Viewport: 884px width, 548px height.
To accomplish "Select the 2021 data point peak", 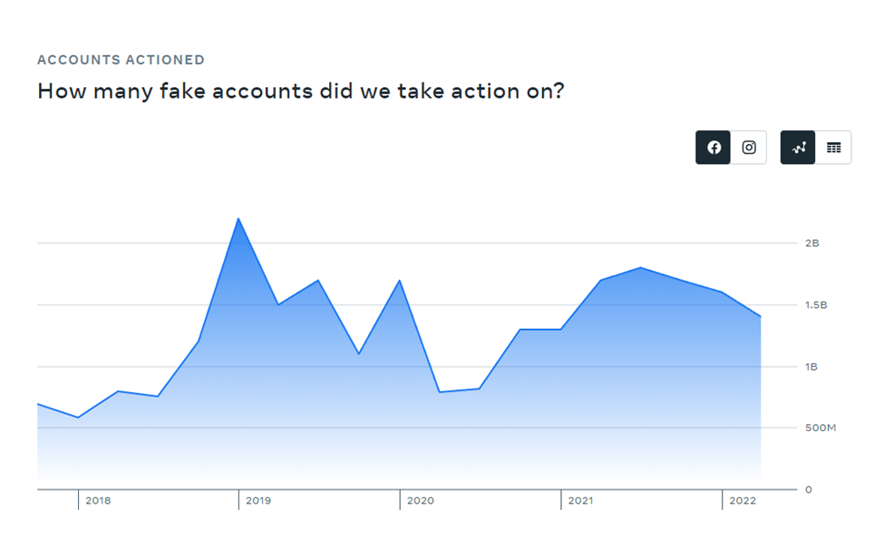I will [642, 267].
